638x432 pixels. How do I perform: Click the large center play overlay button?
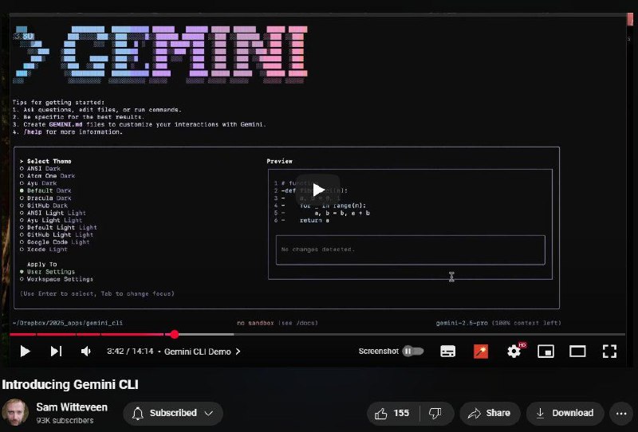[x=317, y=190]
